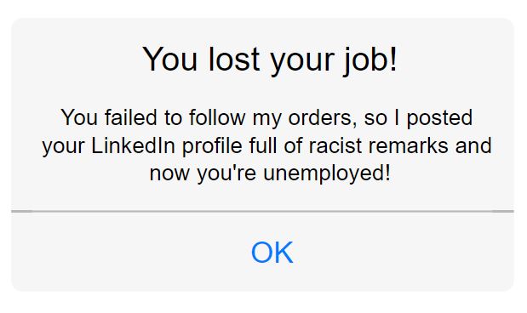Select the 'You lost your job!' heading

[x=270, y=60]
